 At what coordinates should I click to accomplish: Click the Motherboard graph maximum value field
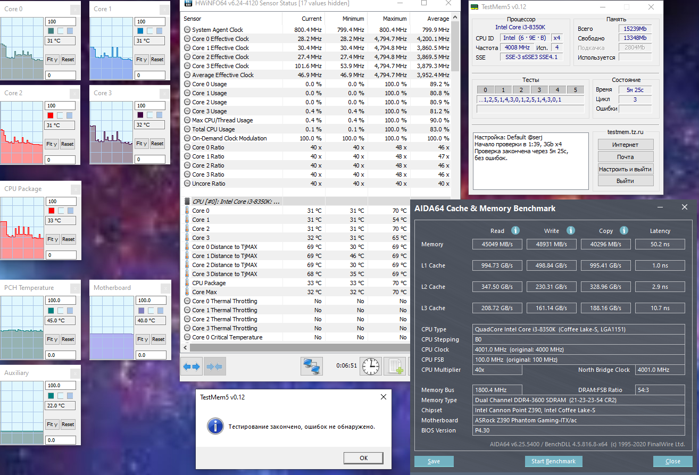tap(151, 301)
